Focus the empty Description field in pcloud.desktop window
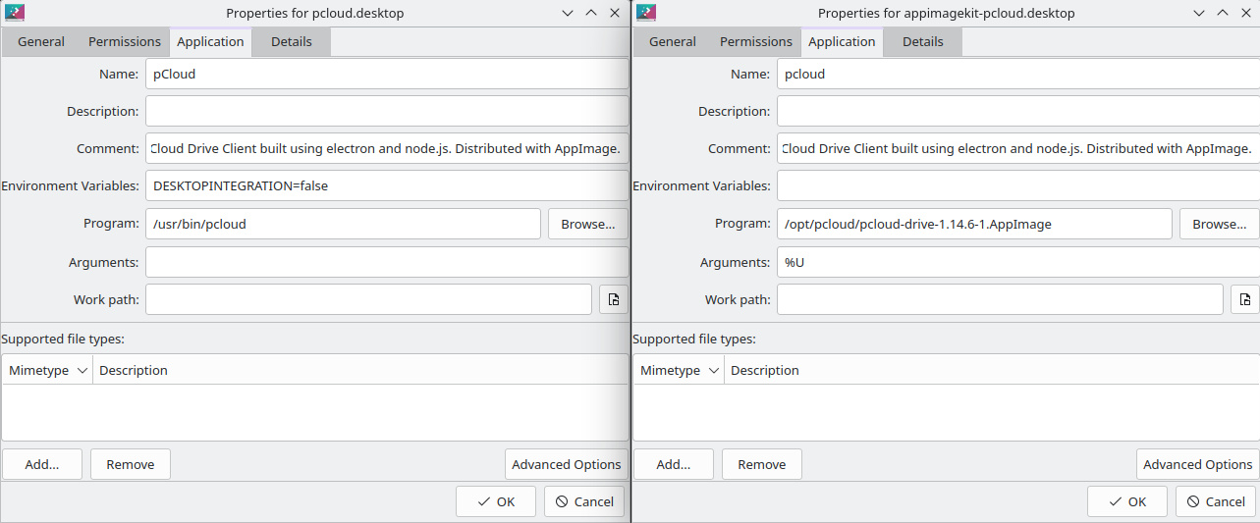1260x523 pixels. [387, 111]
